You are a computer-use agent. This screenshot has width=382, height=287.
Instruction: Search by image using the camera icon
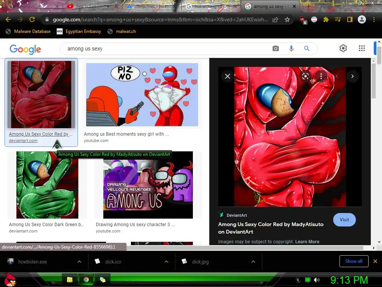pos(276,49)
